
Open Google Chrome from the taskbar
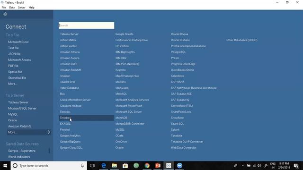click(x=147, y=166)
